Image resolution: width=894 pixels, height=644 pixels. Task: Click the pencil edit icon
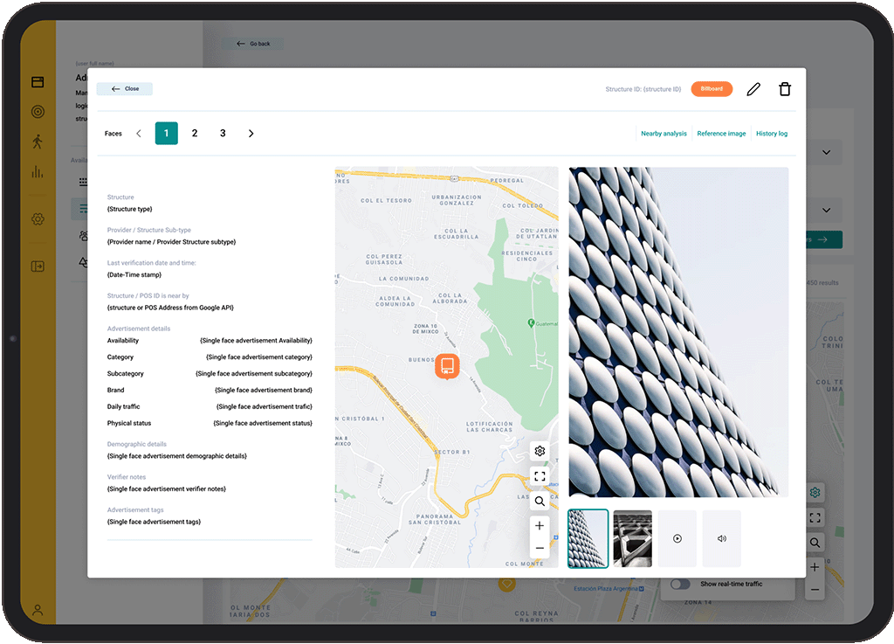753,89
